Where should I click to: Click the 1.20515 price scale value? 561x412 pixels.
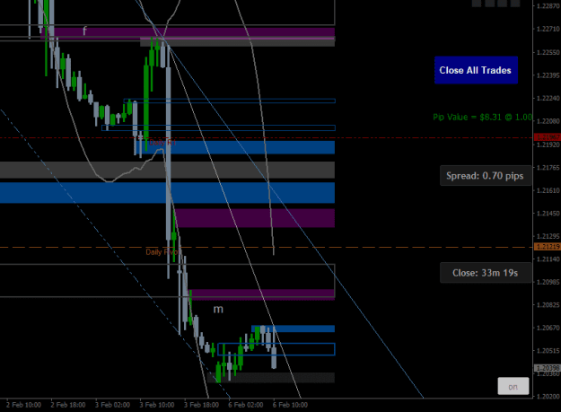tap(548, 351)
